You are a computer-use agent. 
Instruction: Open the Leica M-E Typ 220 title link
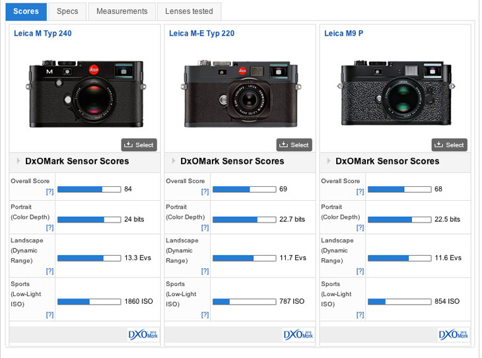[x=201, y=33]
